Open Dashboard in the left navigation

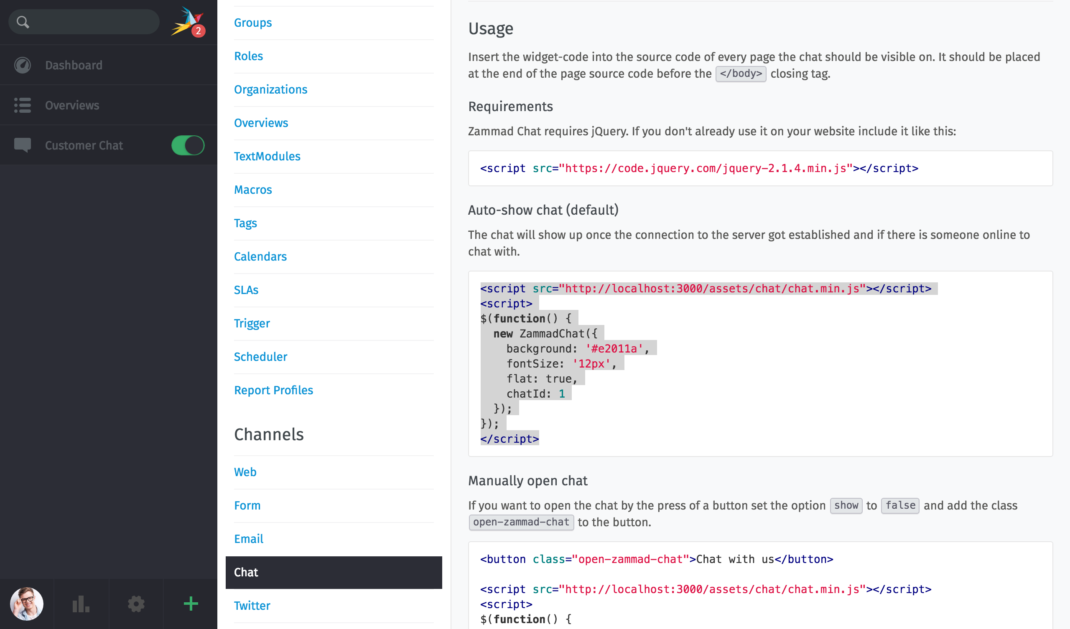pos(109,65)
